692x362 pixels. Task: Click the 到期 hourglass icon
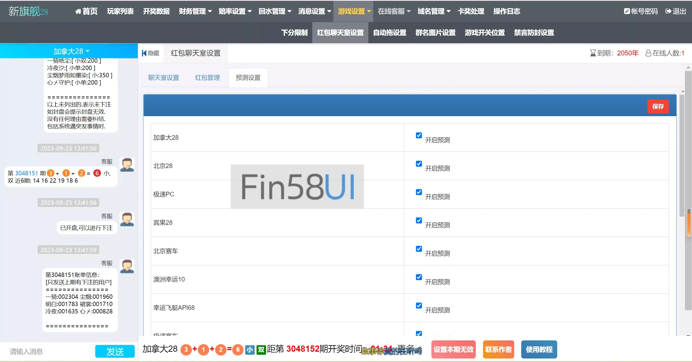click(593, 53)
